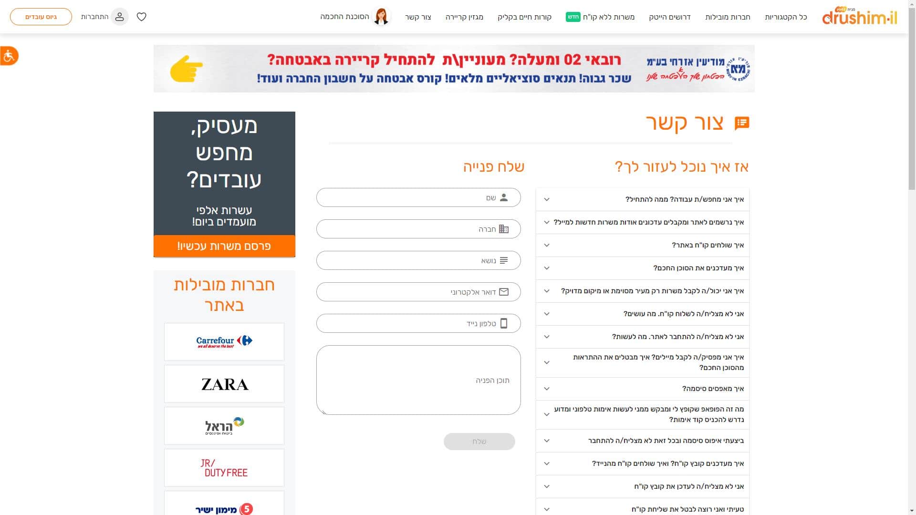Click the Carrefour company logo
This screenshot has height=515, width=916.
pos(224,341)
